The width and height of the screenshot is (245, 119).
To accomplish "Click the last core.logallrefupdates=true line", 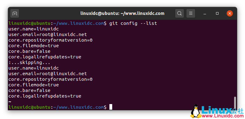I will (45, 96).
